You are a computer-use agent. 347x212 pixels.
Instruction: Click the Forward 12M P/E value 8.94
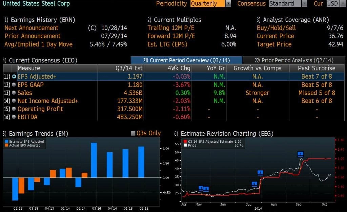pyautogui.click(x=230, y=36)
